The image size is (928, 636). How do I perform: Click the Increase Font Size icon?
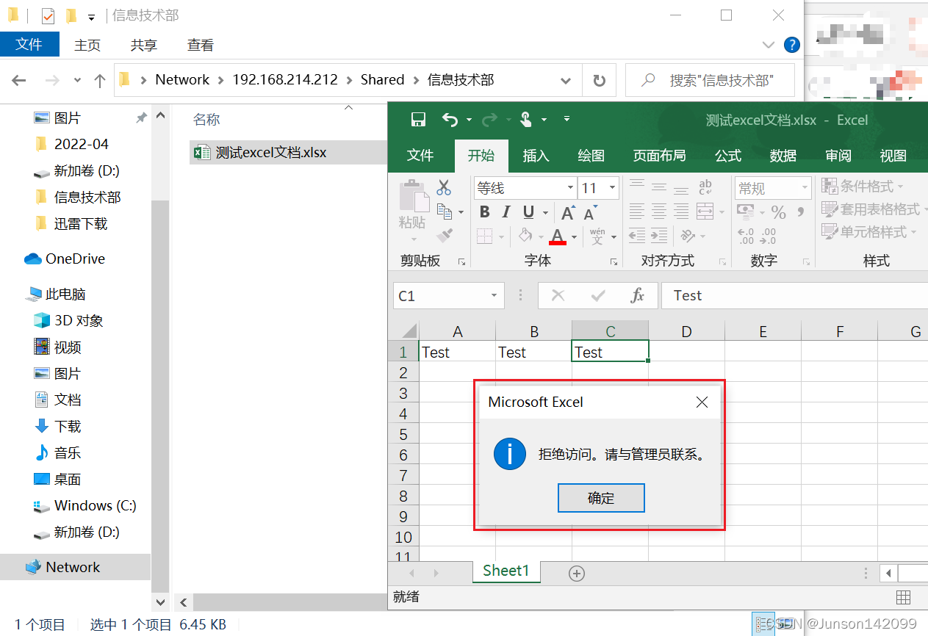(568, 213)
